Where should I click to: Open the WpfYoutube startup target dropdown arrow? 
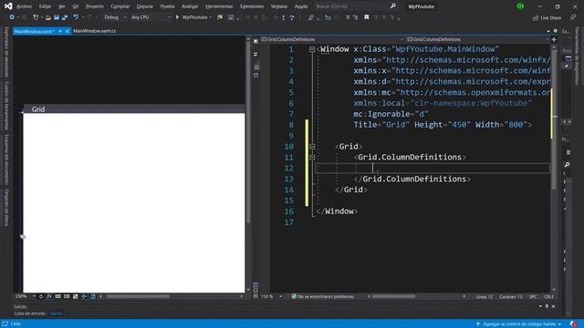click(211, 17)
